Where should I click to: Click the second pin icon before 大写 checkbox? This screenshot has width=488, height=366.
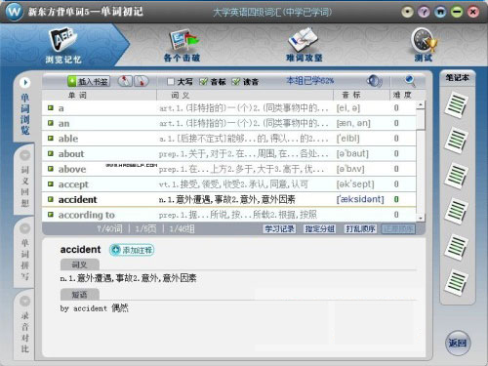(x=141, y=81)
